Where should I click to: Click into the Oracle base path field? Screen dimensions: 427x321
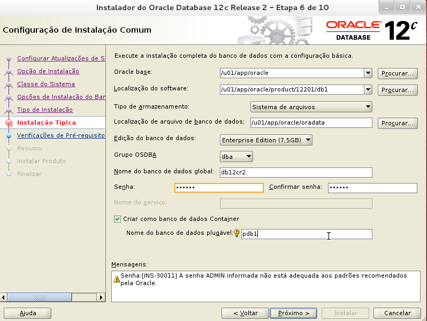click(x=292, y=73)
